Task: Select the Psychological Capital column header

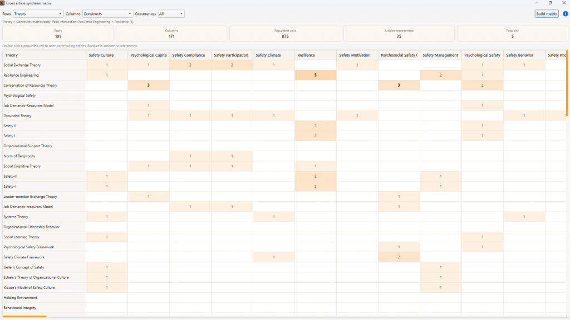Action: point(148,55)
